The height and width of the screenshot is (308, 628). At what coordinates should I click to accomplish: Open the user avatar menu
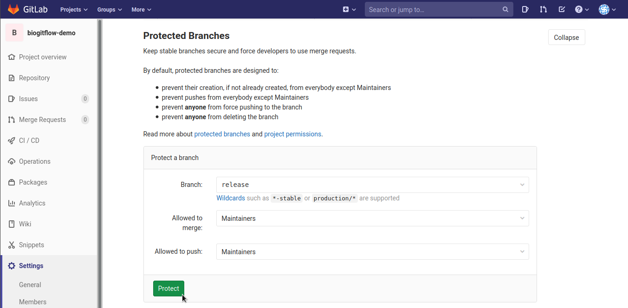(608, 9)
